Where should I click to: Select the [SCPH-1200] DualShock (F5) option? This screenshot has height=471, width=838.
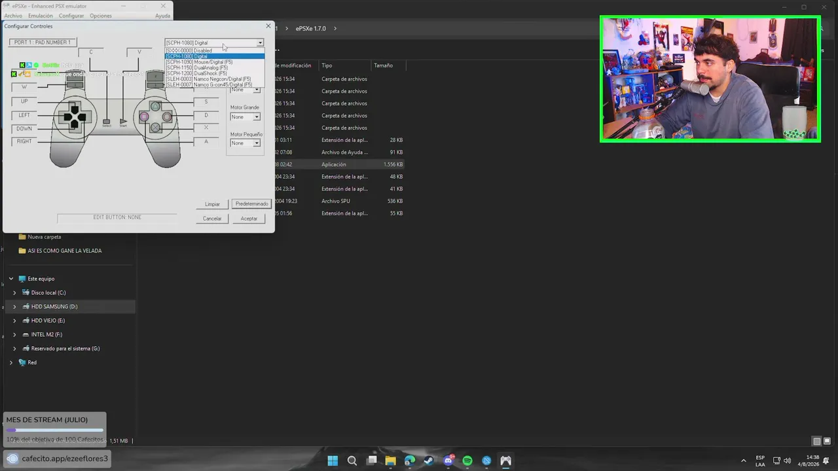(215, 73)
